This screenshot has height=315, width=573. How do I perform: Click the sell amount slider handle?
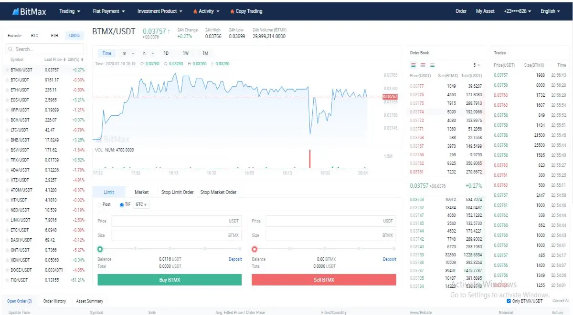click(x=255, y=249)
